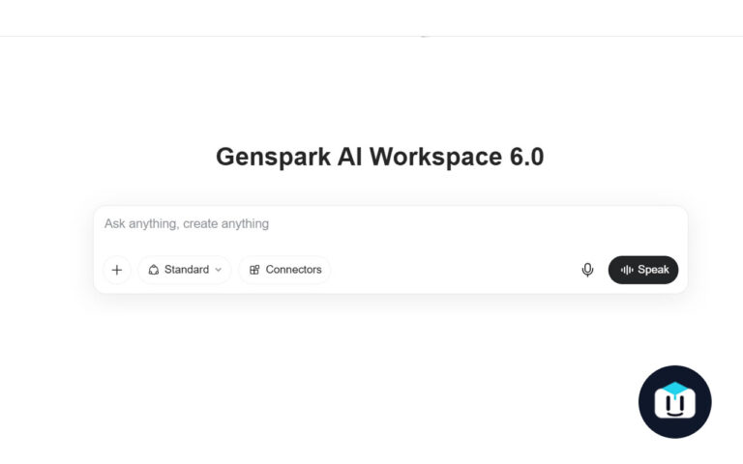The width and height of the screenshot is (743, 464).
Task: Open the Standard model dropdown
Action: pyautogui.click(x=185, y=270)
